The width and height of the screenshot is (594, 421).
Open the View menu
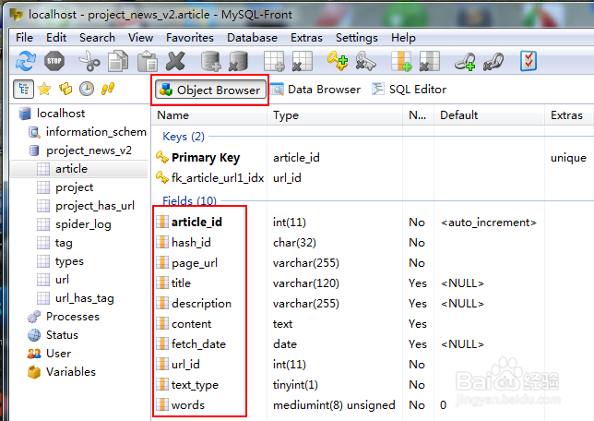[140, 38]
